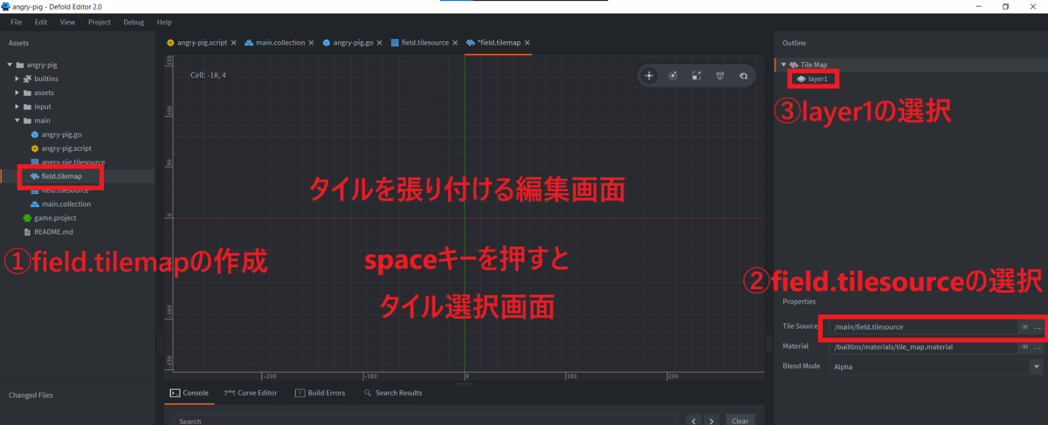Click the Defold app icon in title bar
This screenshot has height=425, width=1048.
5,6
